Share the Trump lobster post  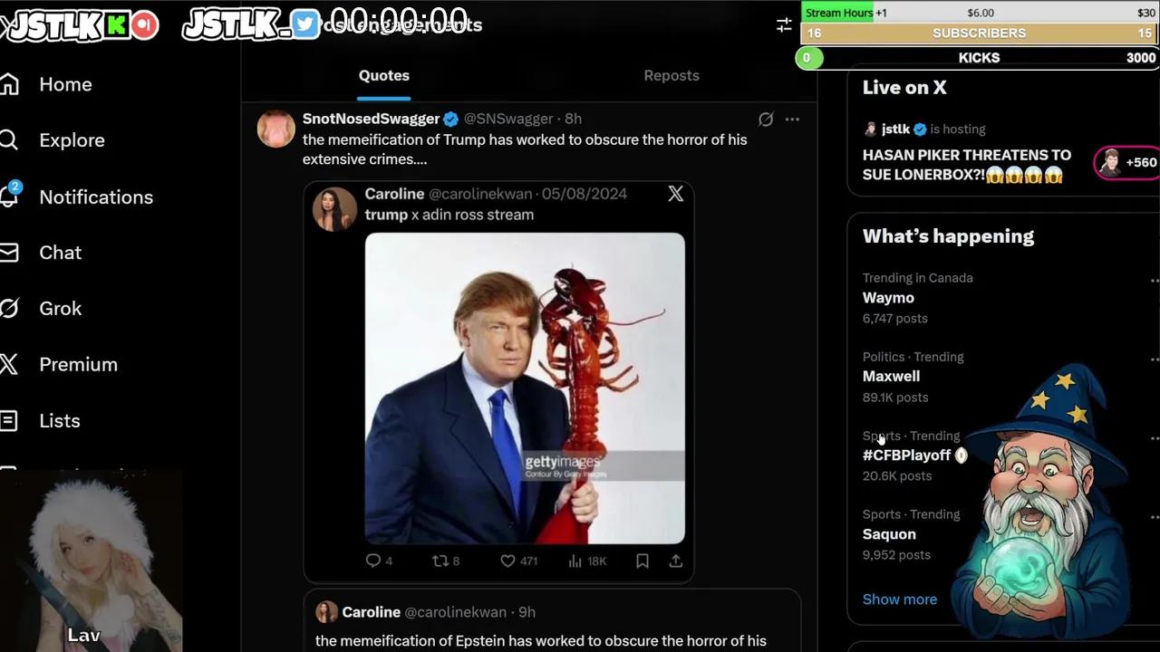(x=675, y=561)
